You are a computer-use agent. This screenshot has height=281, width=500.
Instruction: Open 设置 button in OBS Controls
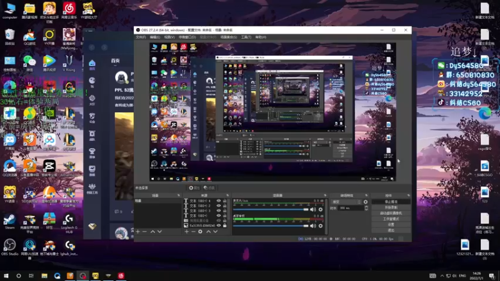coord(391,224)
